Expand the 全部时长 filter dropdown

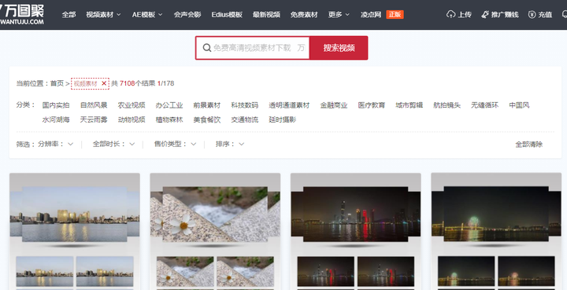pos(113,144)
